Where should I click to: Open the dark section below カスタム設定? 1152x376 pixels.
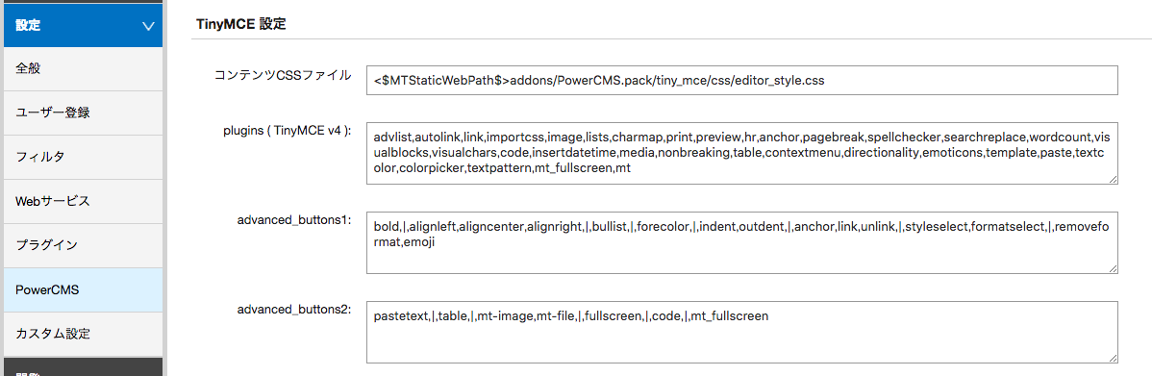pos(83,367)
